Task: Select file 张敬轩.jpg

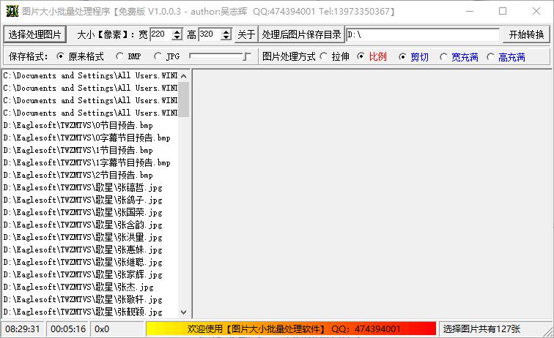Action: click(x=90, y=299)
